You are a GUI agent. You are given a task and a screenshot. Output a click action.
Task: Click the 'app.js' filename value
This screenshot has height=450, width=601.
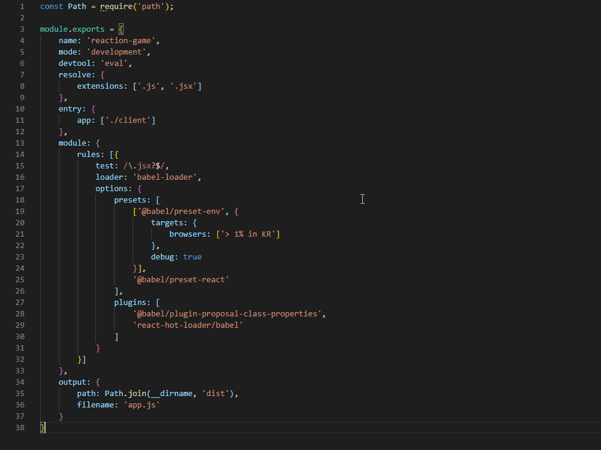click(x=142, y=405)
